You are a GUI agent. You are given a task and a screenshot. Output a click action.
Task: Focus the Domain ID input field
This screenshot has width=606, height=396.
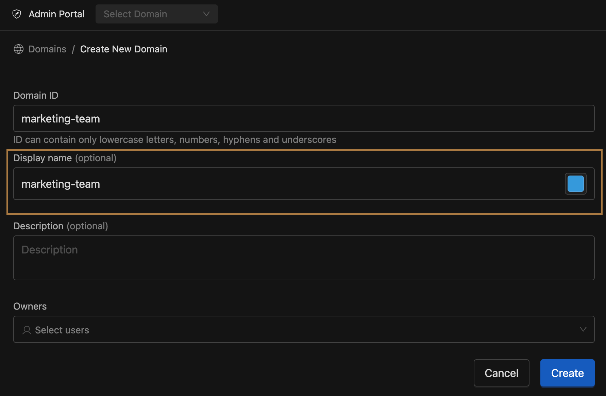(303, 118)
